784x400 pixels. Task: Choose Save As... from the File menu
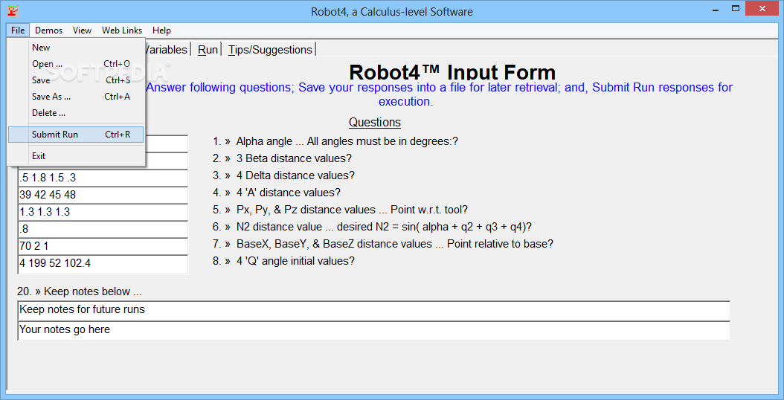tap(76, 97)
